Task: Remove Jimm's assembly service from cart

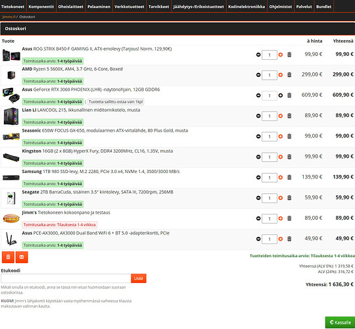Action: point(289,218)
